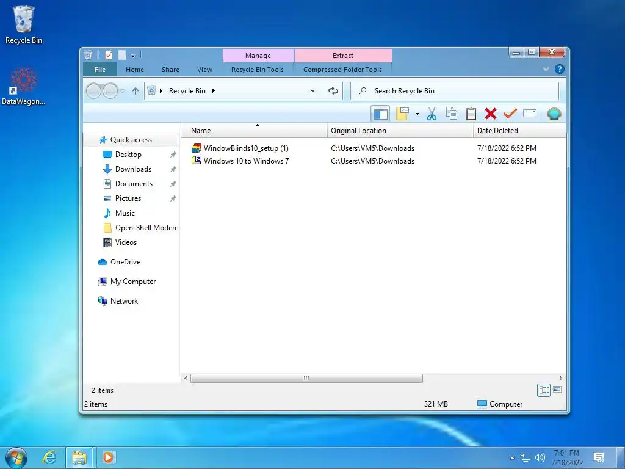Sort by the Name column header
This screenshot has width=625, height=469.
tap(254, 131)
